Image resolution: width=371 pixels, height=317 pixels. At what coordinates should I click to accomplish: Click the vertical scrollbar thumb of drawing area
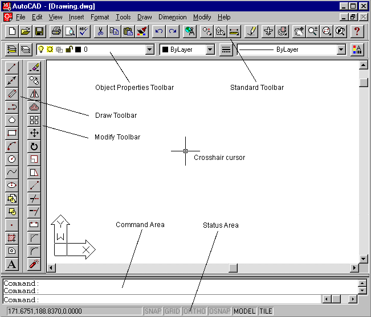click(x=363, y=83)
